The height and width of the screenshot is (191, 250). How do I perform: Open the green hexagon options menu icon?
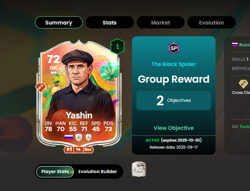117,46
